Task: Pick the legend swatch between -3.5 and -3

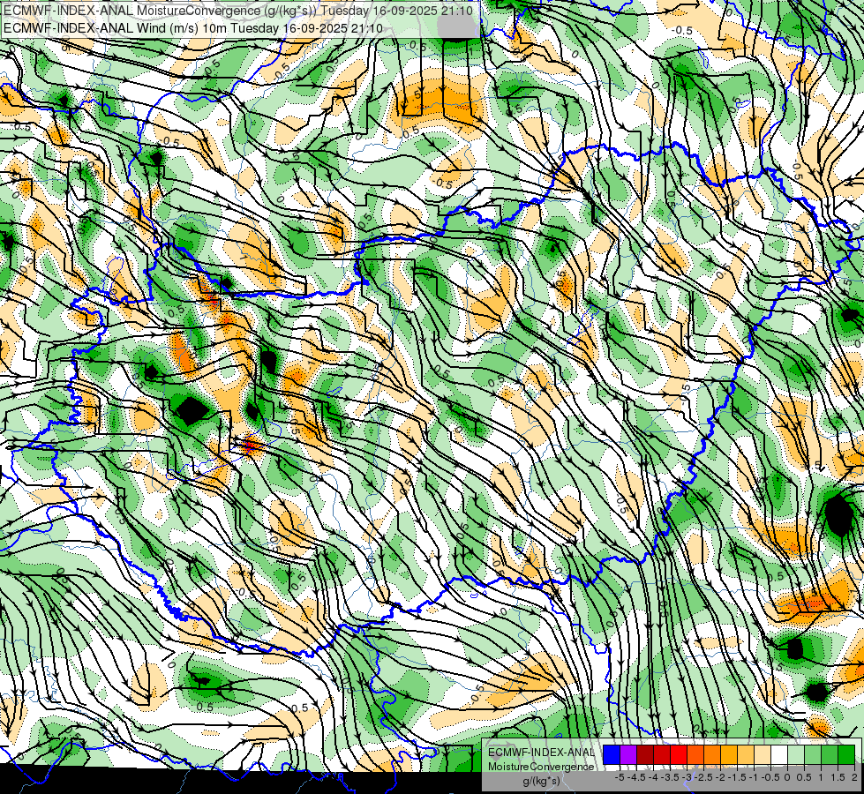Action: point(679,754)
